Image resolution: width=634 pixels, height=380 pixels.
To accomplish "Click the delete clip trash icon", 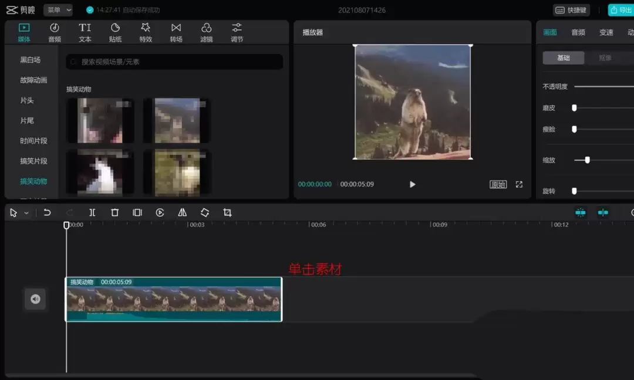I will pos(114,212).
